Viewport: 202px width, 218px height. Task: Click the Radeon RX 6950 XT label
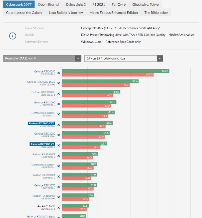point(44,154)
